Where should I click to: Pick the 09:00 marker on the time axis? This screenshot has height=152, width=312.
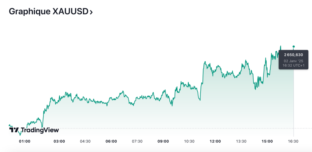[x=163, y=141]
